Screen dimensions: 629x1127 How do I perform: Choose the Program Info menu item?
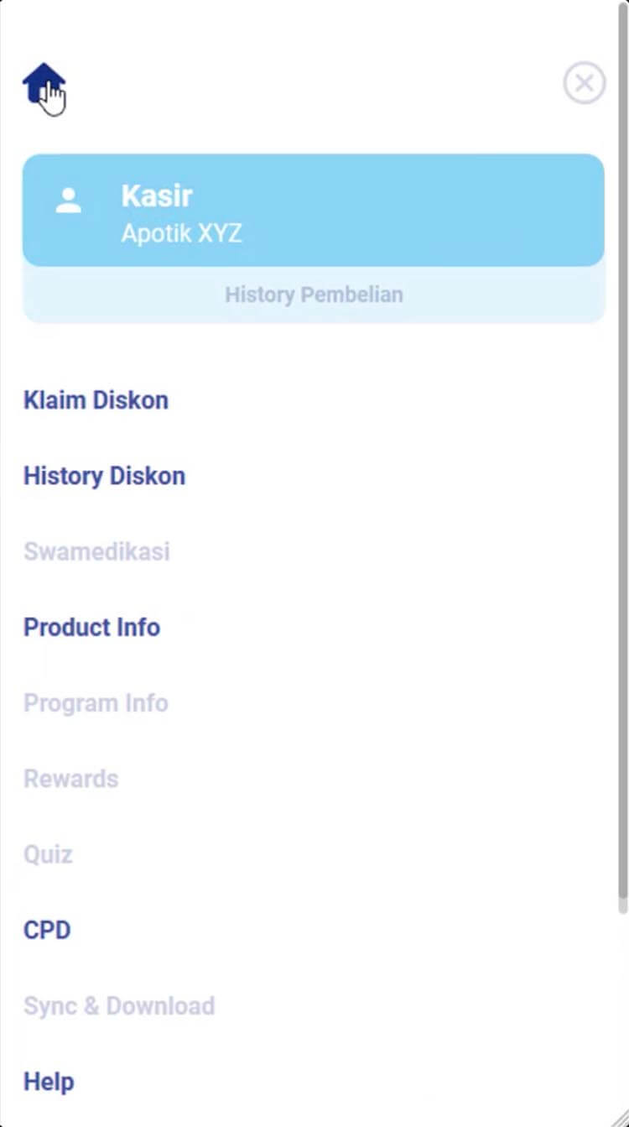click(x=96, y=702)
